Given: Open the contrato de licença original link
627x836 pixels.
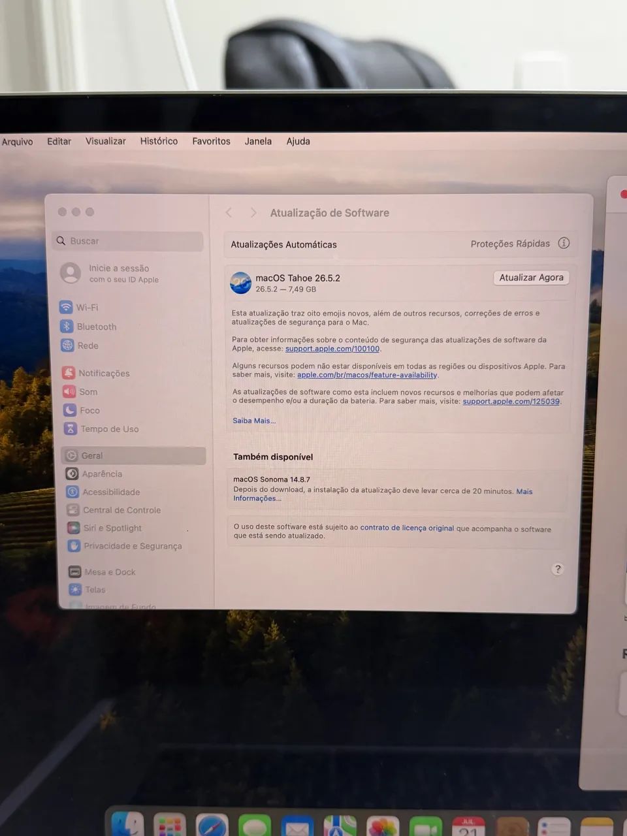Looking at the screenshot, I should (407, 528).
